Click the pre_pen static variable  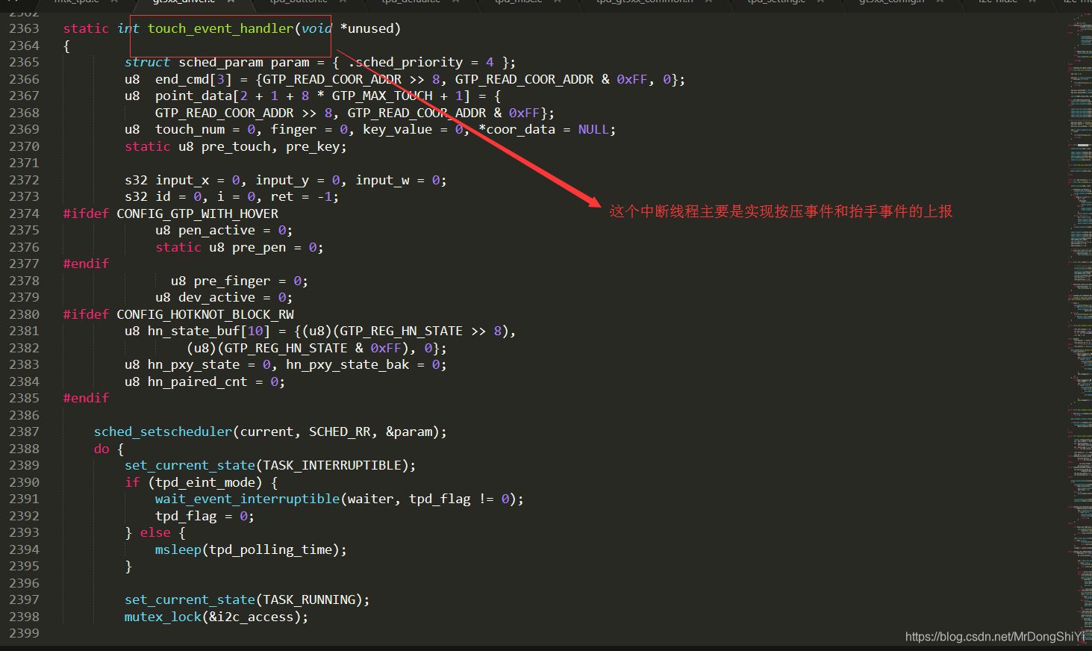click(x=259, y=247)
